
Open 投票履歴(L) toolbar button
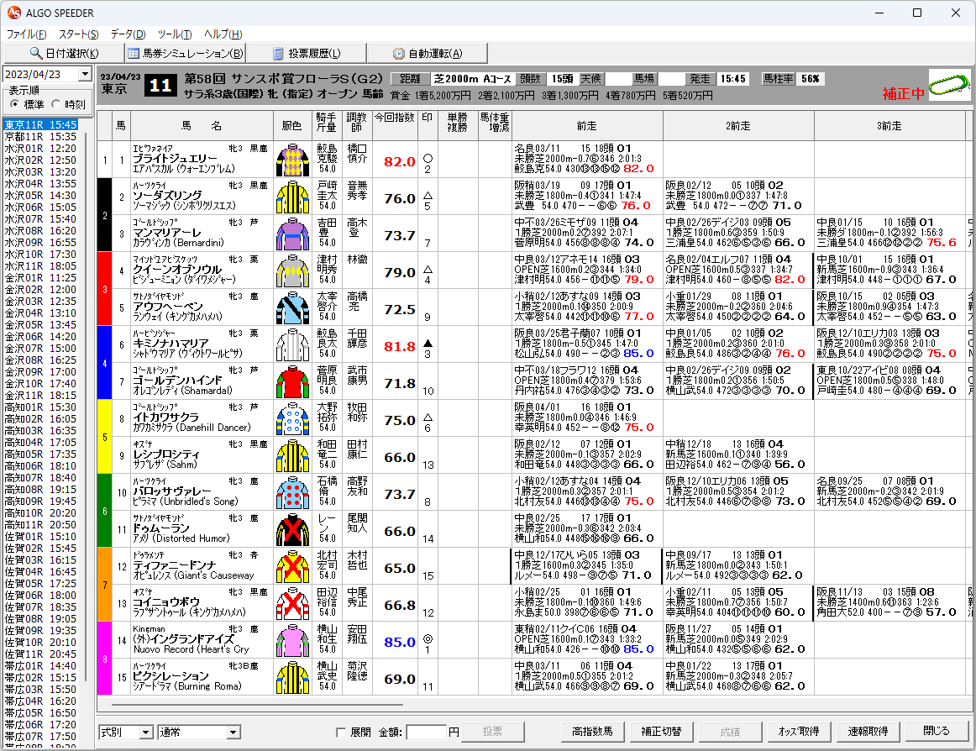tap(307, 54)
